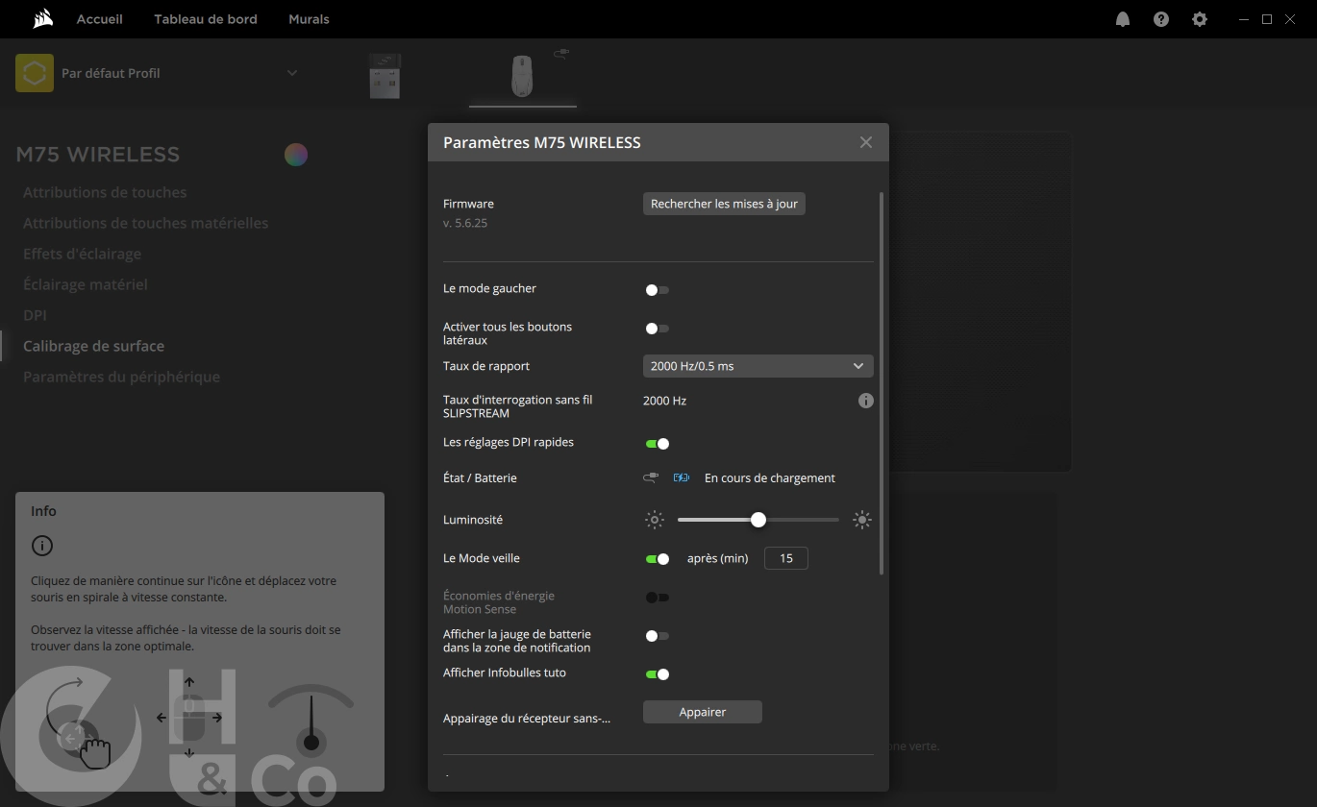Image resolution: width=1317 pixels, height=807 pixels.
Task: Open the help question mark icon
Action: (x=1161, y=19)
